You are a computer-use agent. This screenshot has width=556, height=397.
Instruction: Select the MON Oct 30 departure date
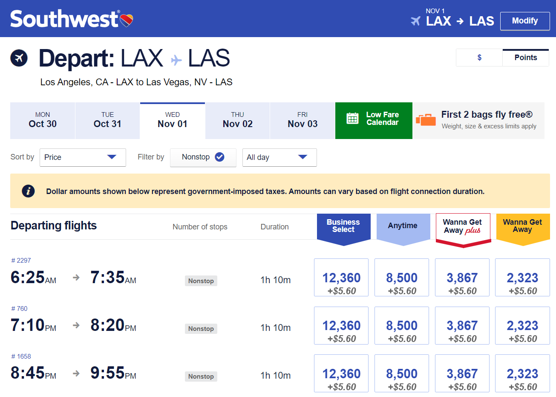pyautogui.click(x=42, y=120)
